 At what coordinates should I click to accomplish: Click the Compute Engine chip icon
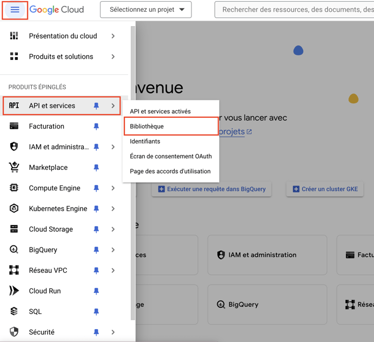coord(14,188)
